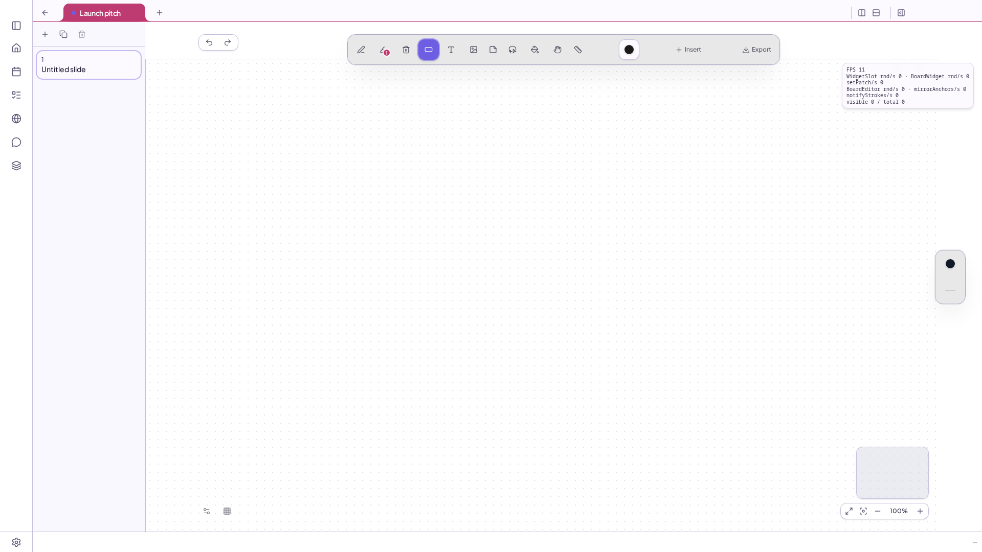Open the Insert menu
The height and width of the screenshot is (552, 982).
click(x=688, y=50)
